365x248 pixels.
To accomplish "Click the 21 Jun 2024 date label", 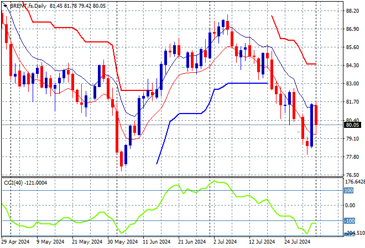I will (192, 242).
